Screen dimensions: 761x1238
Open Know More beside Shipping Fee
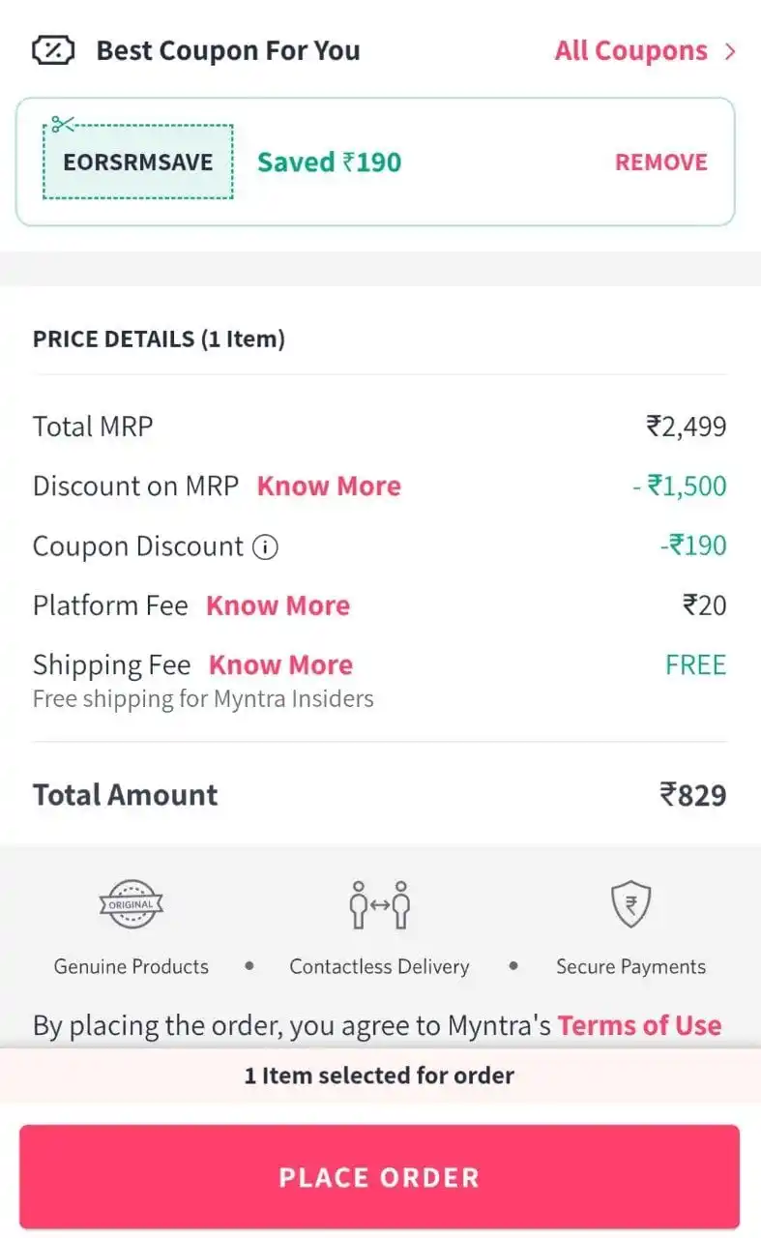[279, 664]
